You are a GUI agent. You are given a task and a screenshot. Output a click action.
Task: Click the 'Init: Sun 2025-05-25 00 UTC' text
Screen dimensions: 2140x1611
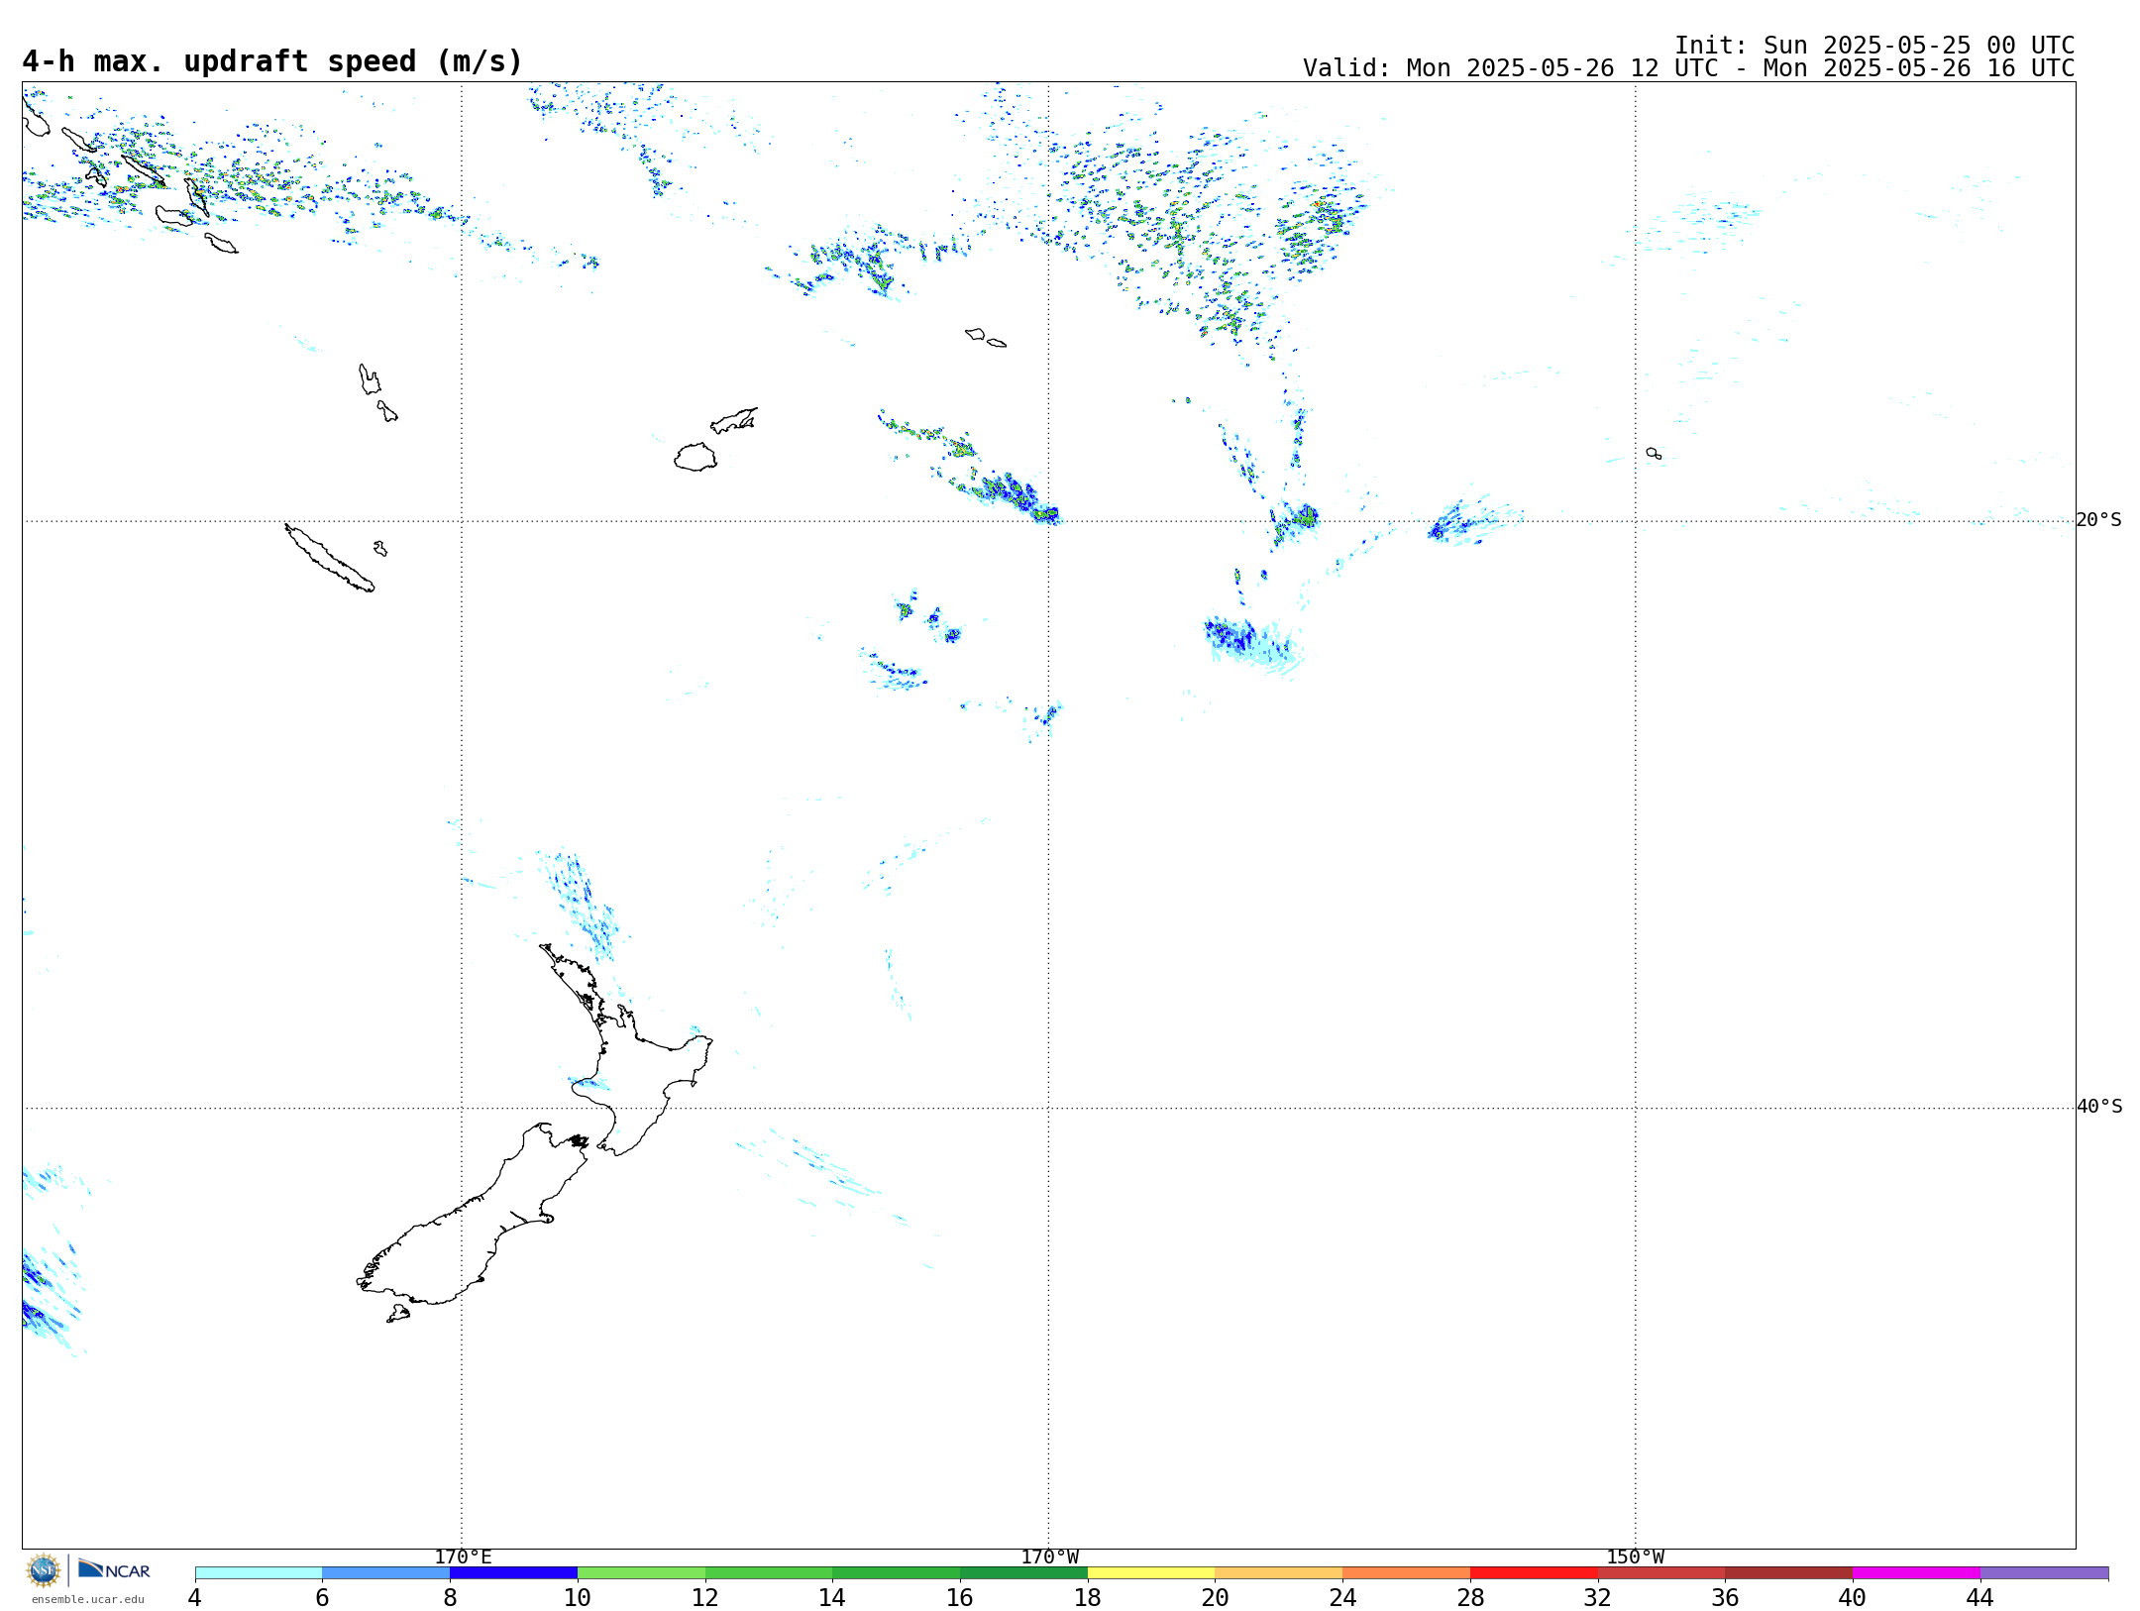(x=1874, y=46)
